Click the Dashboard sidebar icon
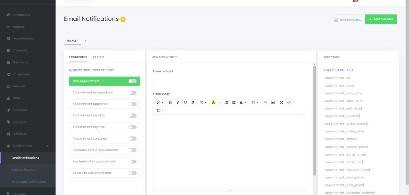This screenshot has height=195, width=409. pyautogui.click(x=8, y=15)
